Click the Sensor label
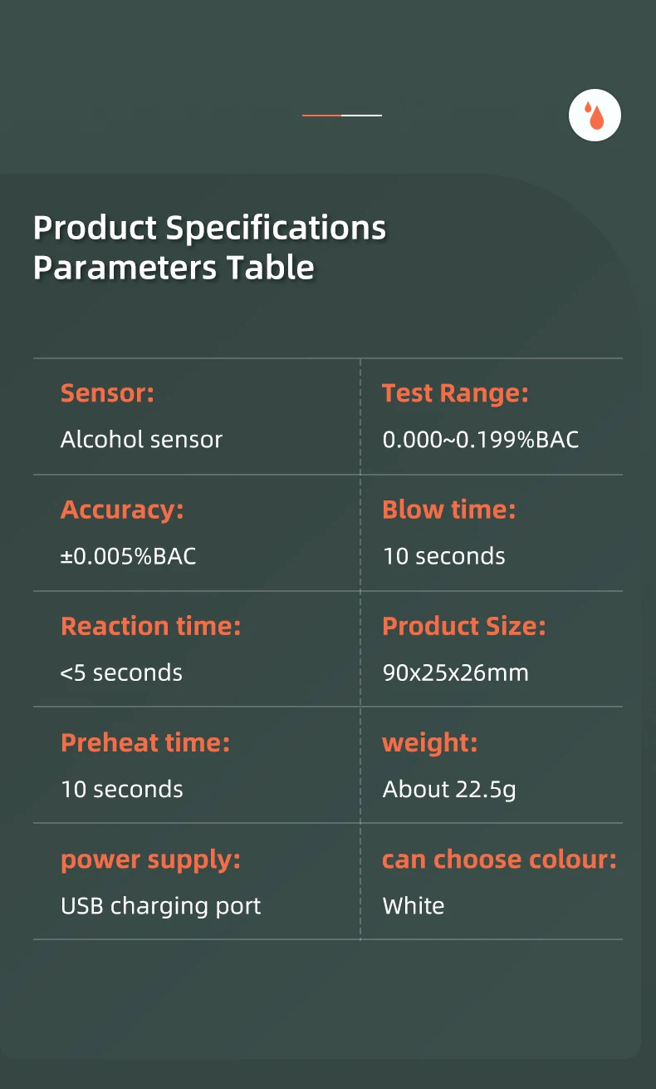This screenshot has height=1089, width=656. [x=107, y=393]
